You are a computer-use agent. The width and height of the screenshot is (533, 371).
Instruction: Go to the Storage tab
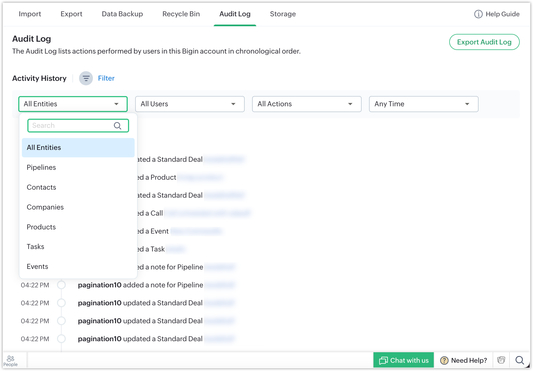click(x=283, y=14)
